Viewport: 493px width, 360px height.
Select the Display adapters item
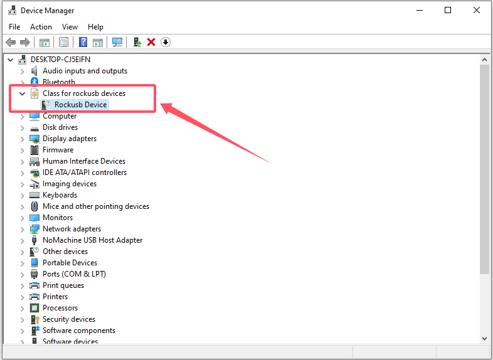tap(69, 139)
